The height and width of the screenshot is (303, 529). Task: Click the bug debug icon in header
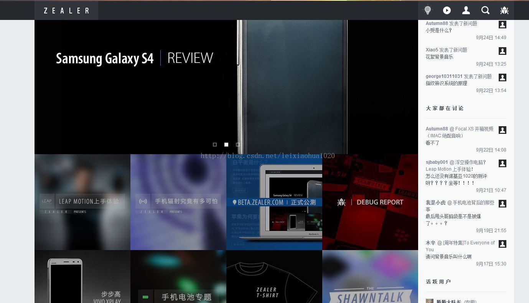click(504, 10)
